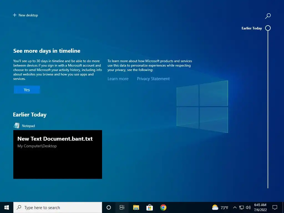Add a New desktop
This screenshot has height=213, width=284.
[x=26, y=15]
